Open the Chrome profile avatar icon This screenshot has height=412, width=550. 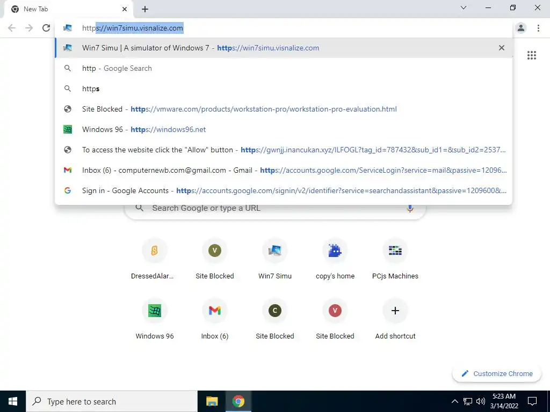tap(521, 28)
